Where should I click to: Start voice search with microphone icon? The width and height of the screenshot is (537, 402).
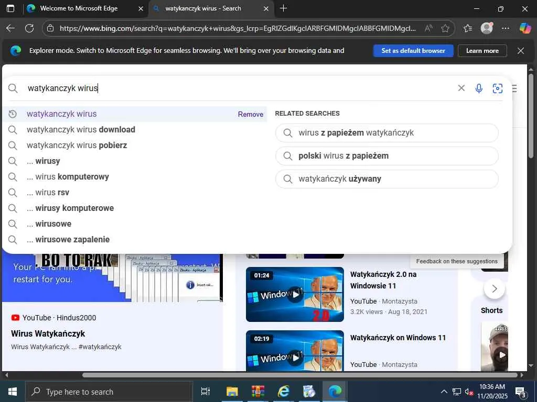point(479,88)
